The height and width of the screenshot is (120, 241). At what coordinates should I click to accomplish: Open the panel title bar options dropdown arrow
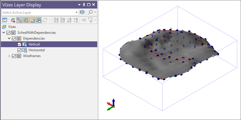pyautogui.click(x=79, y=5)
